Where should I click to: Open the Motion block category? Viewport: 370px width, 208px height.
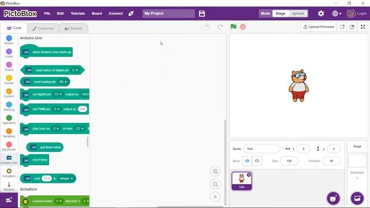(x=9, y=40)
